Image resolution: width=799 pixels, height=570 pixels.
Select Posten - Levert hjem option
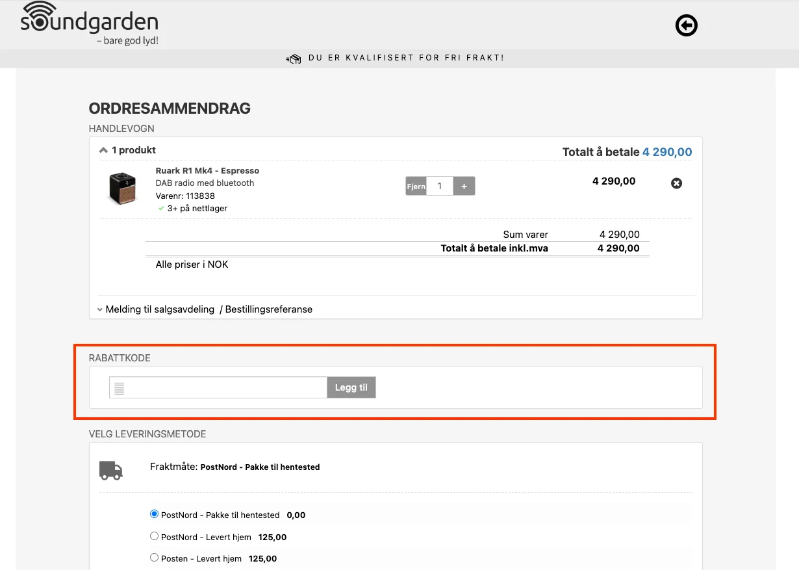(154, 558)
